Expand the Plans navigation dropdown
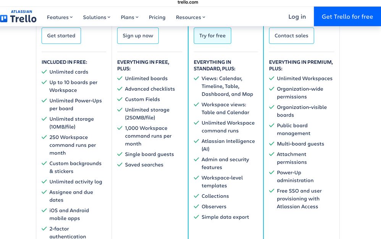Image resolution: width=381 pixels, height=239 pixels. point(129,17)
